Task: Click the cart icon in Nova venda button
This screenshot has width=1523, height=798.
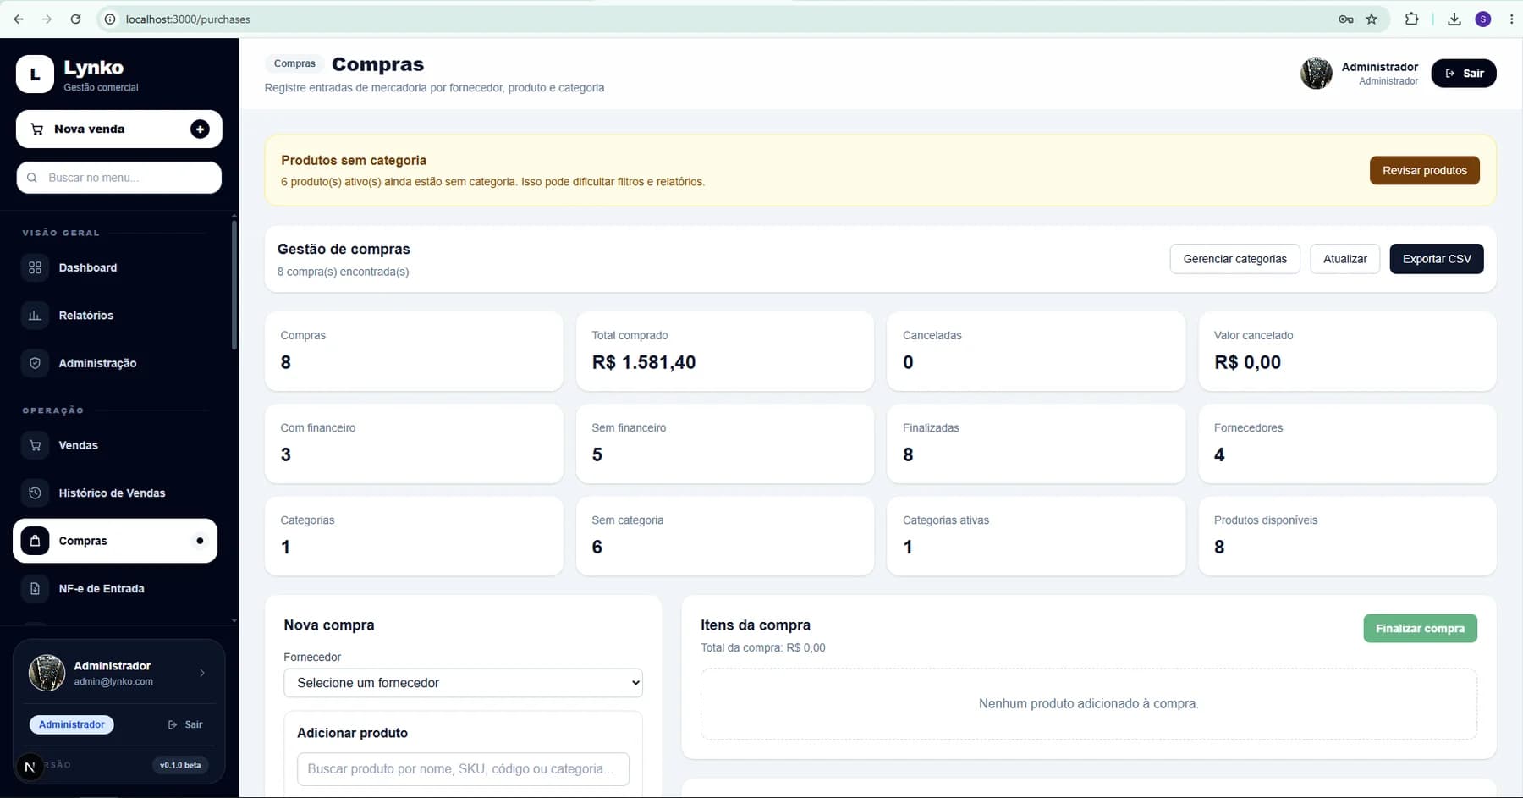Action: pos(37,129)
